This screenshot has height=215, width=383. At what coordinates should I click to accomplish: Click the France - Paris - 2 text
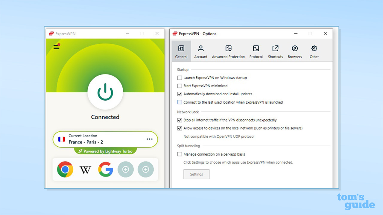coord(86,142)
